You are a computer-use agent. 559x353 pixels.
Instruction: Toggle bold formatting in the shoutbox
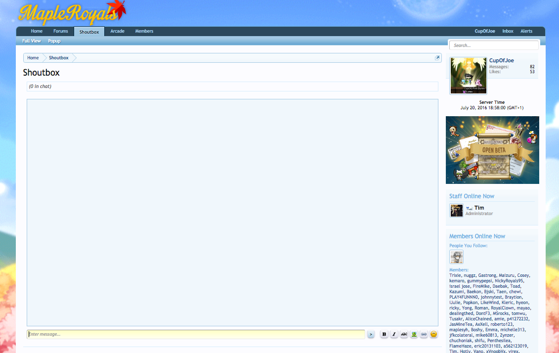click(x=384, y=334)
